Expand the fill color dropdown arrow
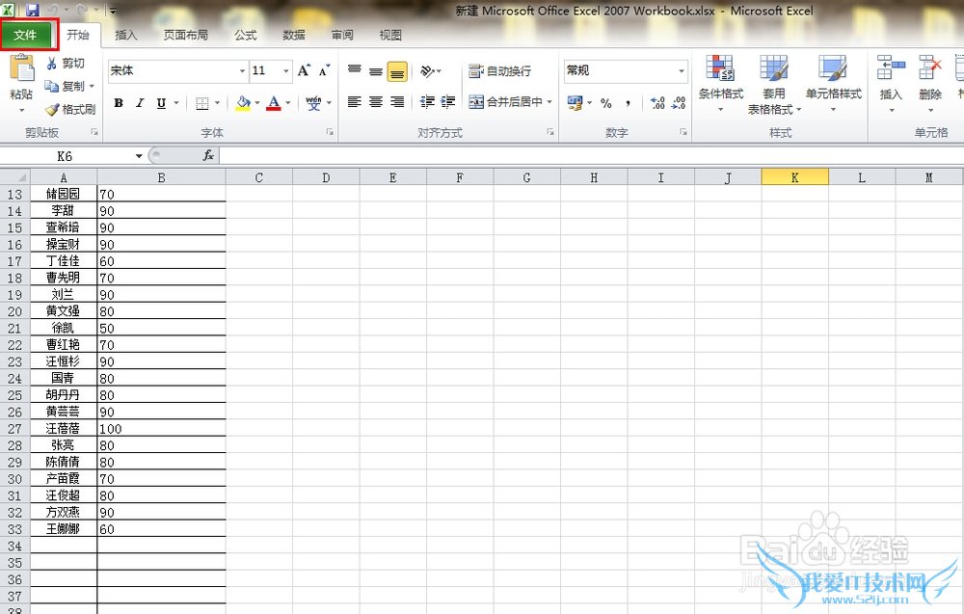Image resolution: width=964 pixels, height=614 pixels. 257,103
